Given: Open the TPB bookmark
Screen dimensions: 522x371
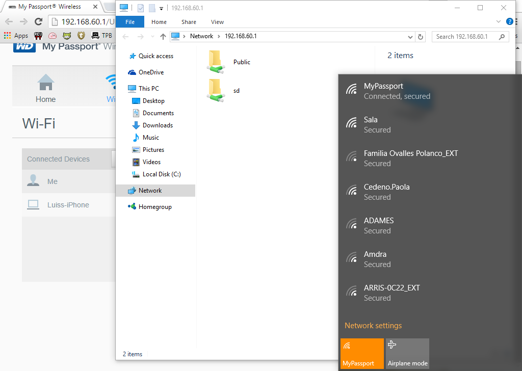Looking at the screenshot, I should (102, 36).
